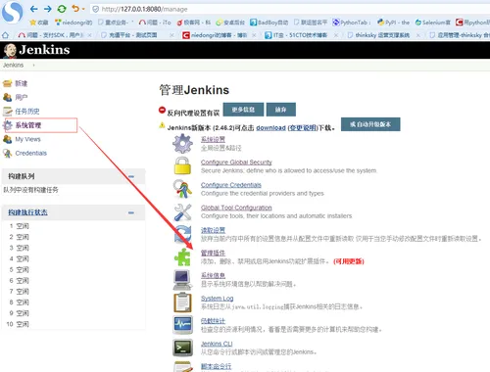Open 任务历史 build history in sidebar
Viewport: 490px width, 372px height.
(x=27, y=112)
